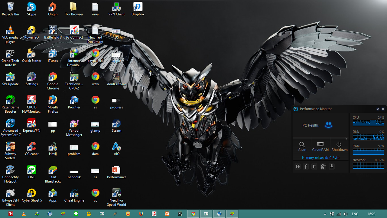
Task: Open the Skype desktop icon
Action: tap(31, 9)
